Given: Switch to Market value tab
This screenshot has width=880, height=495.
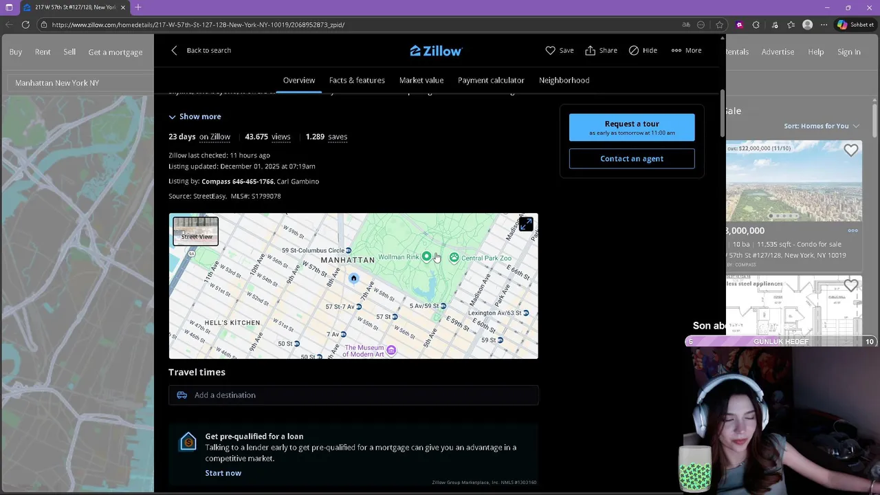Looking at the screenshot, I should (421, 80).
